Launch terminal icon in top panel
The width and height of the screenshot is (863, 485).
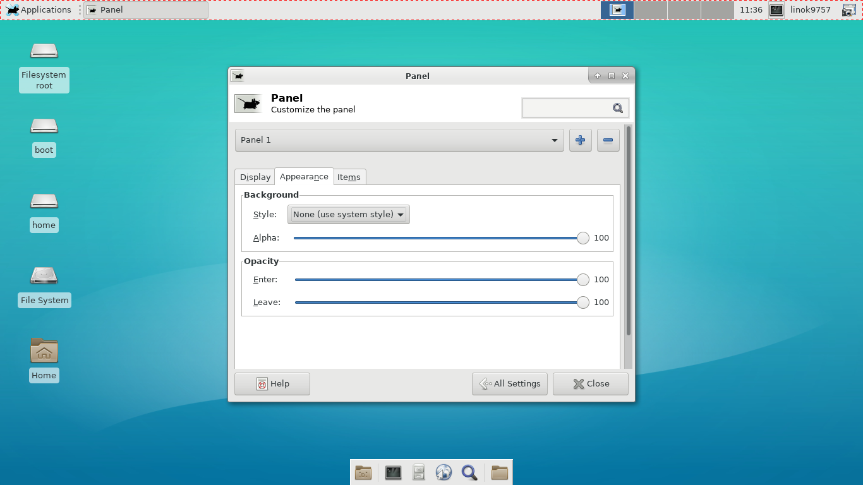point(776,9)
